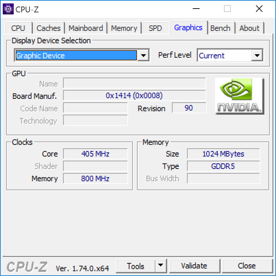Open the Mainboard tab
The image size is (276, 276).
86,28
